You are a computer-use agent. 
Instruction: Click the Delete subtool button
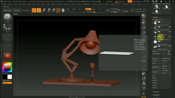[157, 72]
